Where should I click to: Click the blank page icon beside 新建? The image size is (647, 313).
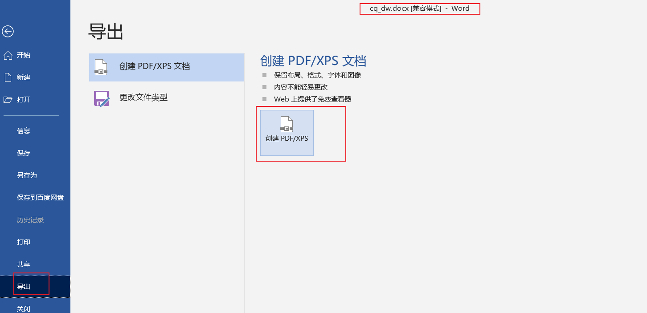coord(8,77)
